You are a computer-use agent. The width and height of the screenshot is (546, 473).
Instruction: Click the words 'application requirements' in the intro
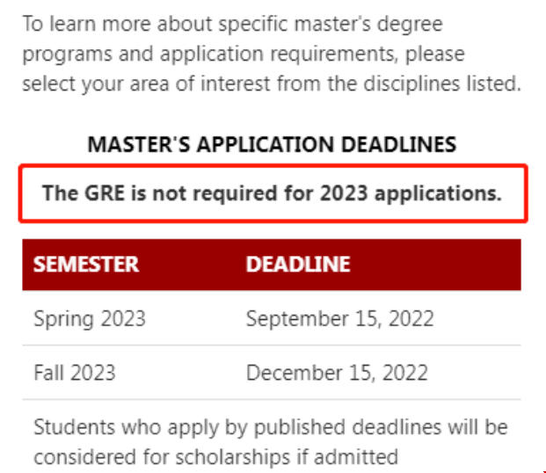[x=277, y=55]
